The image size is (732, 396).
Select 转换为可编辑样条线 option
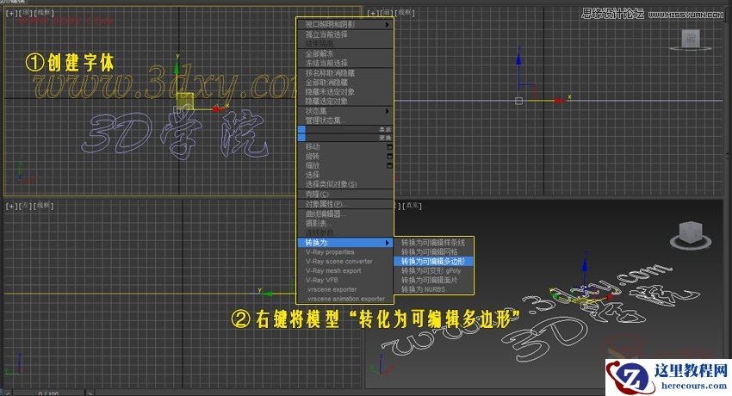point(434,243)
